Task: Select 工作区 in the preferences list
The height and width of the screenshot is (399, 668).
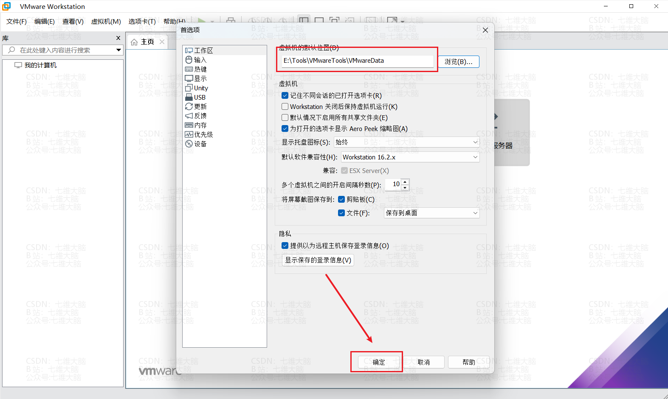Action: (x=224, y=50)
